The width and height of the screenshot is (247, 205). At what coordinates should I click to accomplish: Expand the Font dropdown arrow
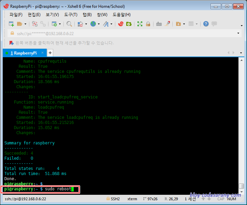111,24
